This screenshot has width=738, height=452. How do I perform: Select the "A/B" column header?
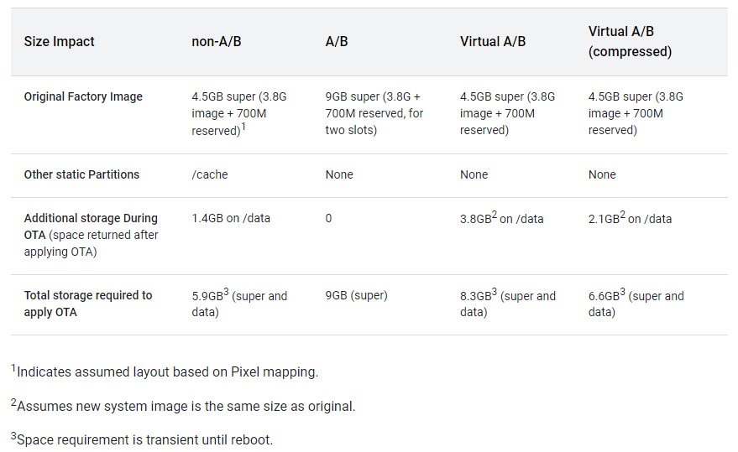click(337, 42)
